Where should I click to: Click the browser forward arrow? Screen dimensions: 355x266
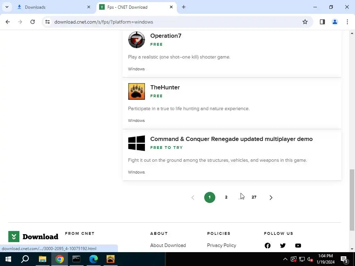pos(20,22)
